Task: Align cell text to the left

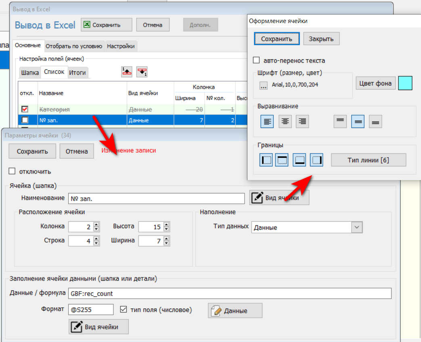Action: click(x=266, y=121)
